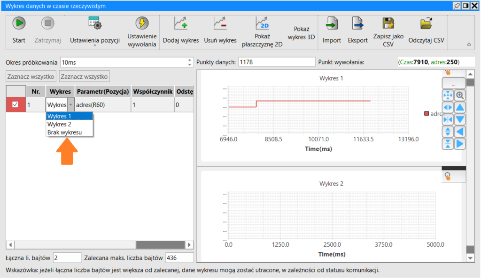Open Ustawienia pozycji settings icon
This screenshot has height=279, width=481.
point(94,23)
